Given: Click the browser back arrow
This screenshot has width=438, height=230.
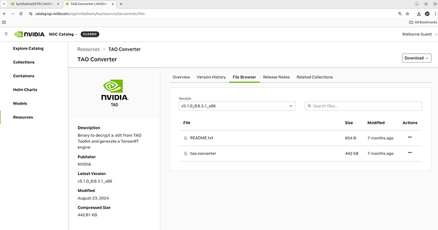Looking at the screenshot, I should (4, 14).
